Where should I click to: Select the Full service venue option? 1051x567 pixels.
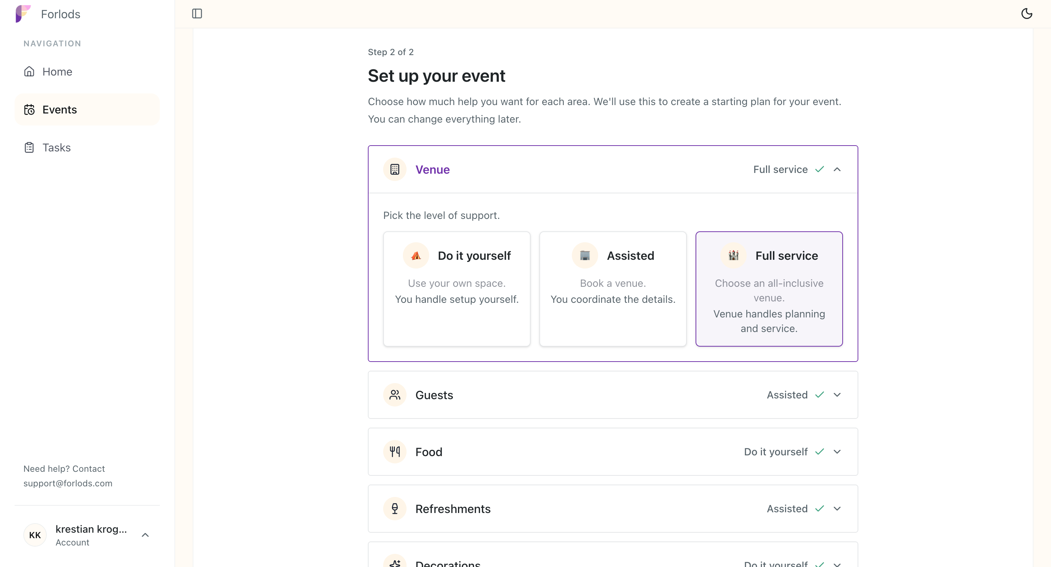[x=769, y=289]
